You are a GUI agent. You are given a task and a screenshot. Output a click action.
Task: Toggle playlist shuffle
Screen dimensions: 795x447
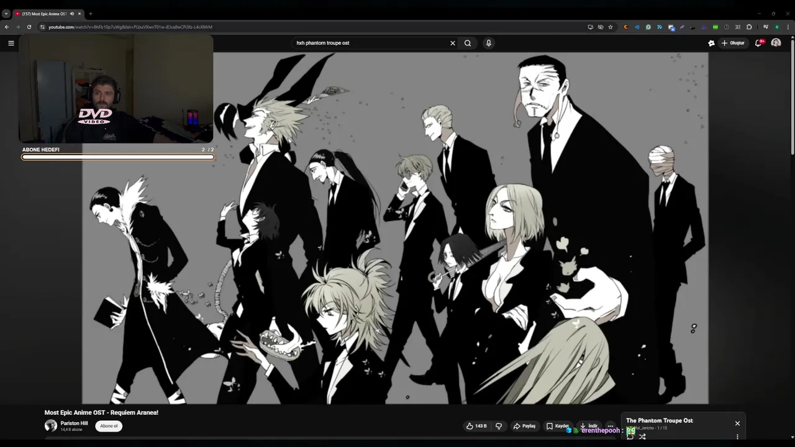click(642, 436)
